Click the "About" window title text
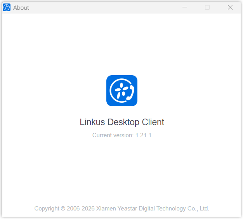 (x=21, y=8)
